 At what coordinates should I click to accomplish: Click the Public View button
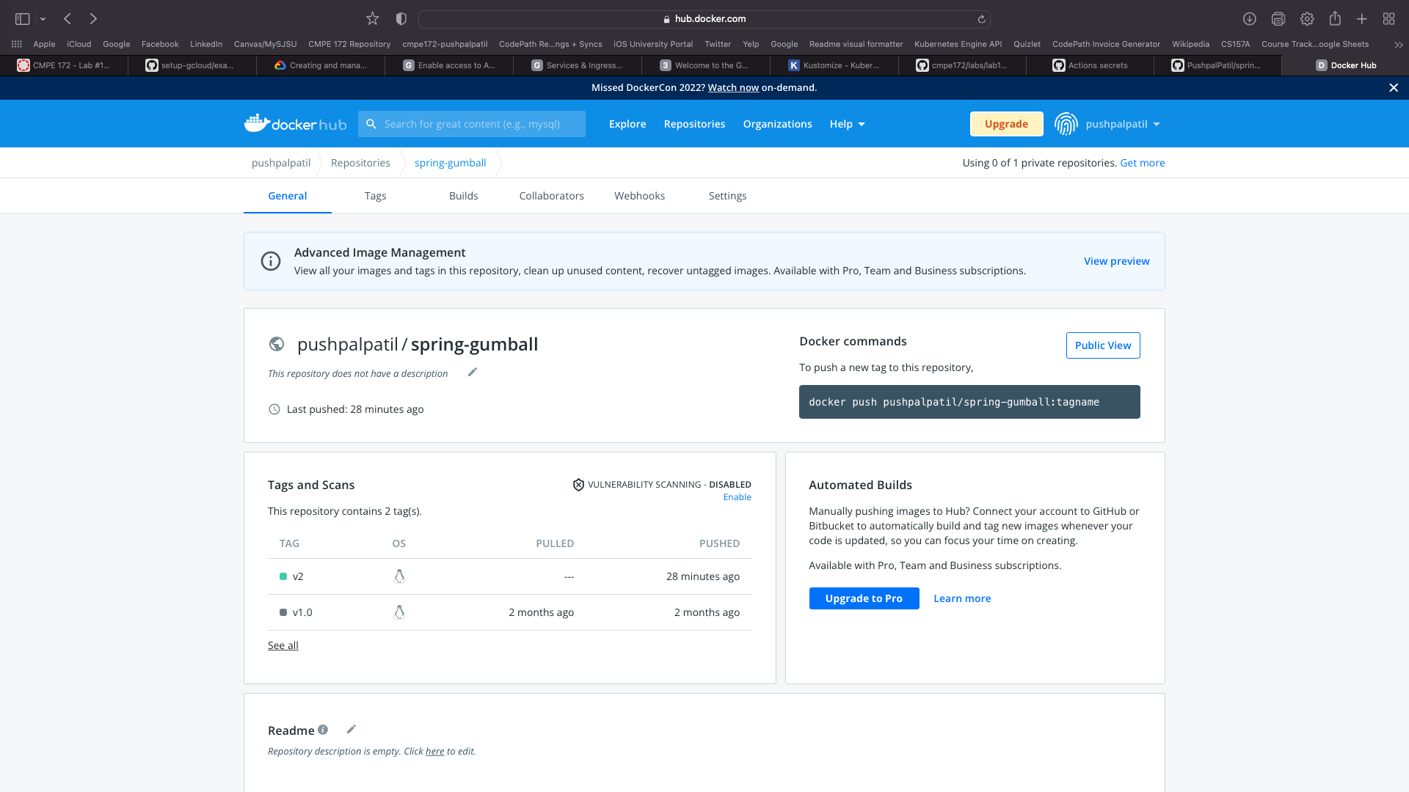[x=1102, y=345]
